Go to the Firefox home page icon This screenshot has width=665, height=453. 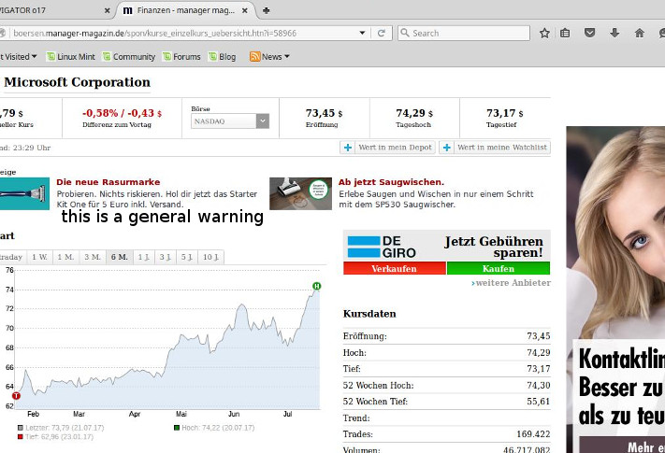640,33
